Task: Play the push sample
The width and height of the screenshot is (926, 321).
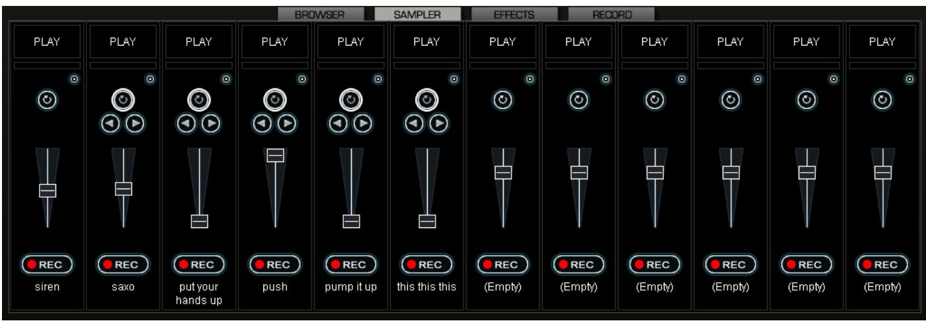Action: 275,42
